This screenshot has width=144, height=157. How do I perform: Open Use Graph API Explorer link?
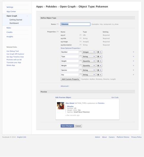pyautogui.click(x=15, y=54)
